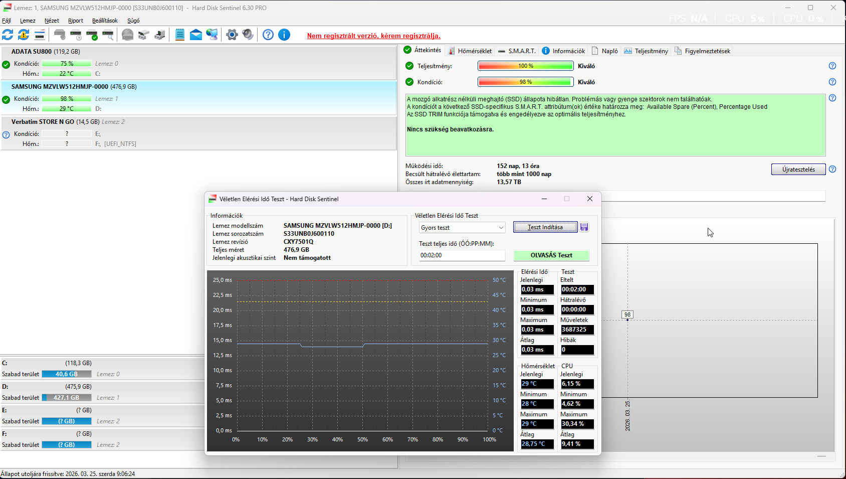This screenshot has height=479, width=846.
Task: Click the CPU Maximum value 30,34 %
Action: [x=577, y=424]
